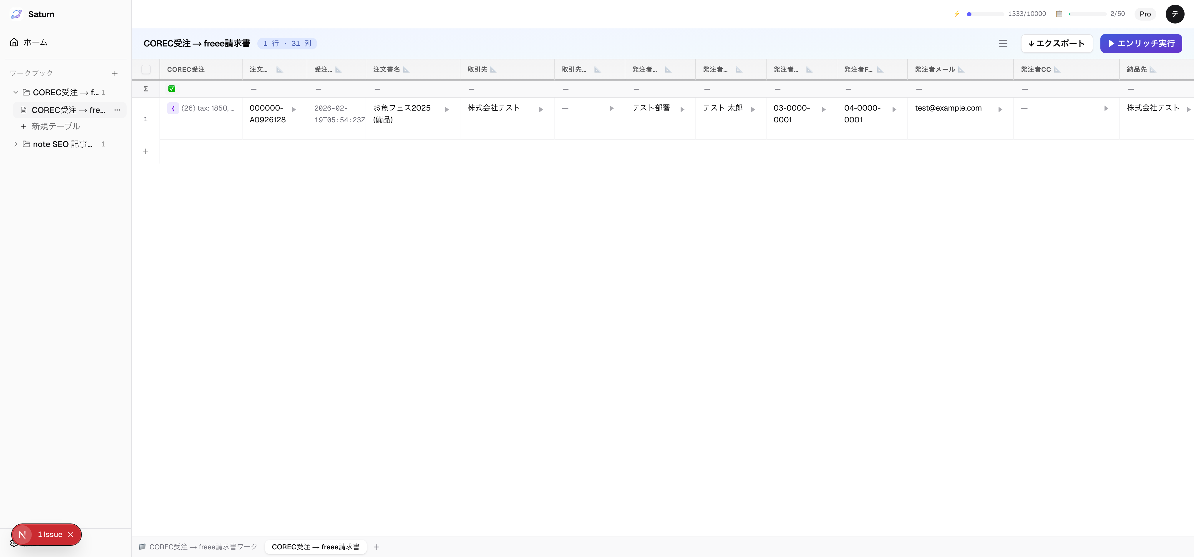Expand the 発注者メール cell arrow for test@example.com
Screen dimensions: 1194x557
1000,110
